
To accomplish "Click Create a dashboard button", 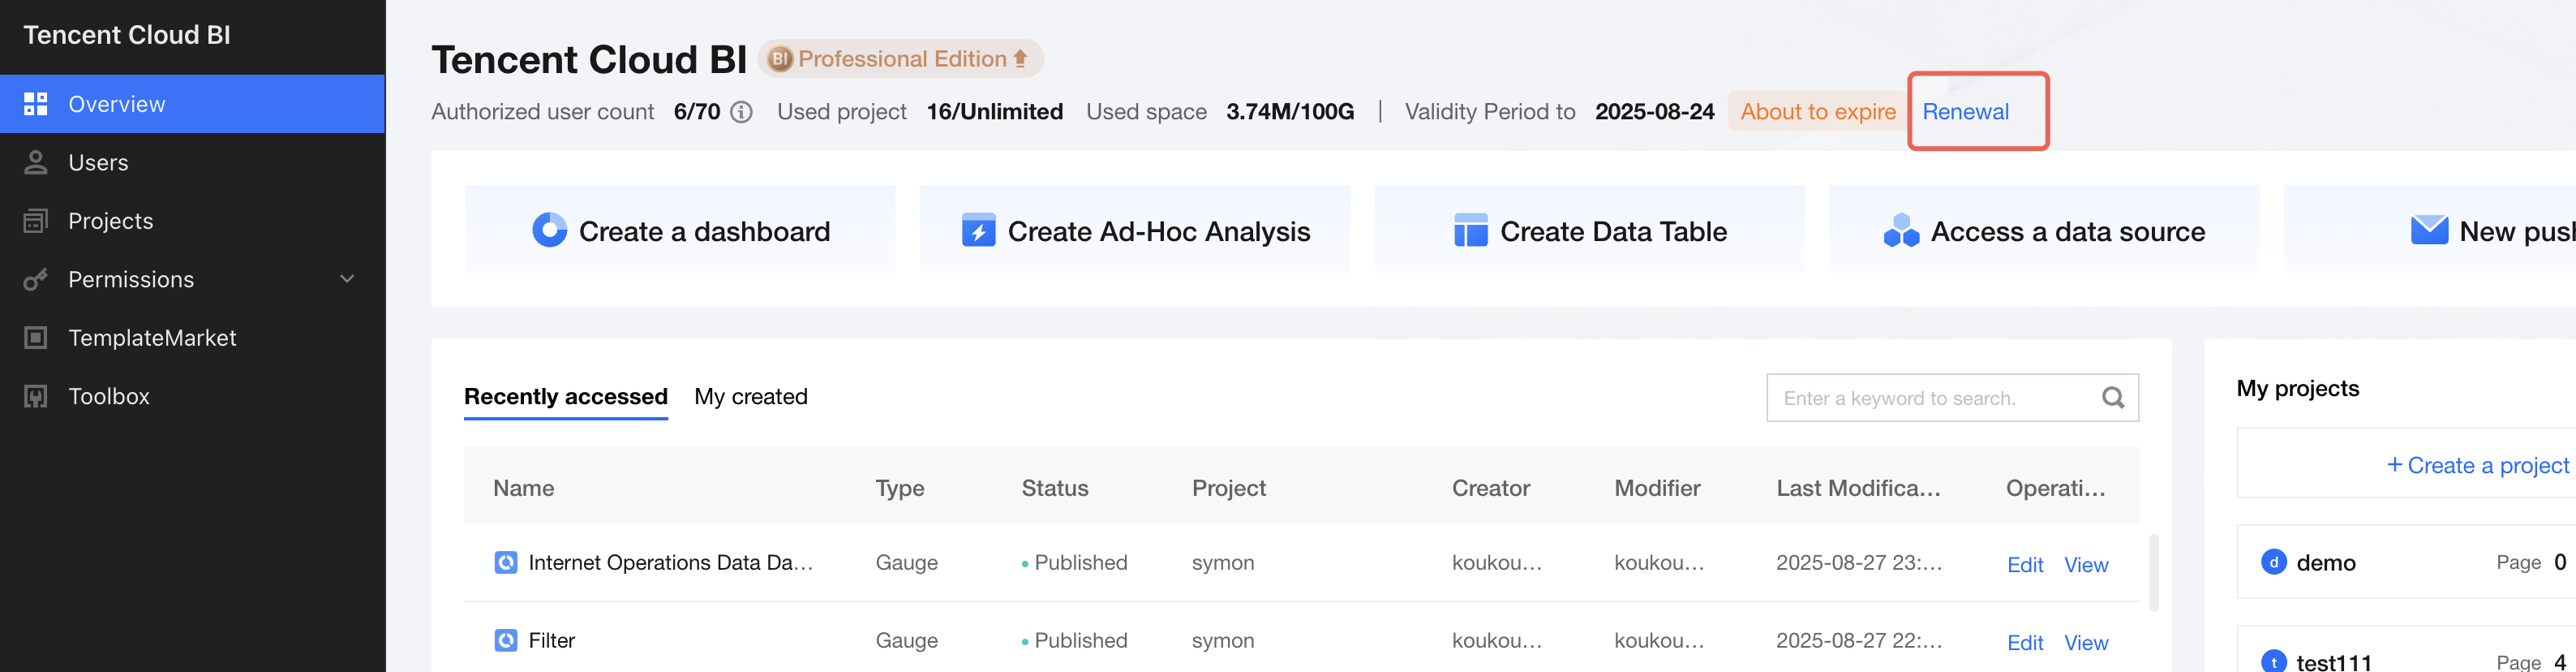I will click(x=680, y=231).
